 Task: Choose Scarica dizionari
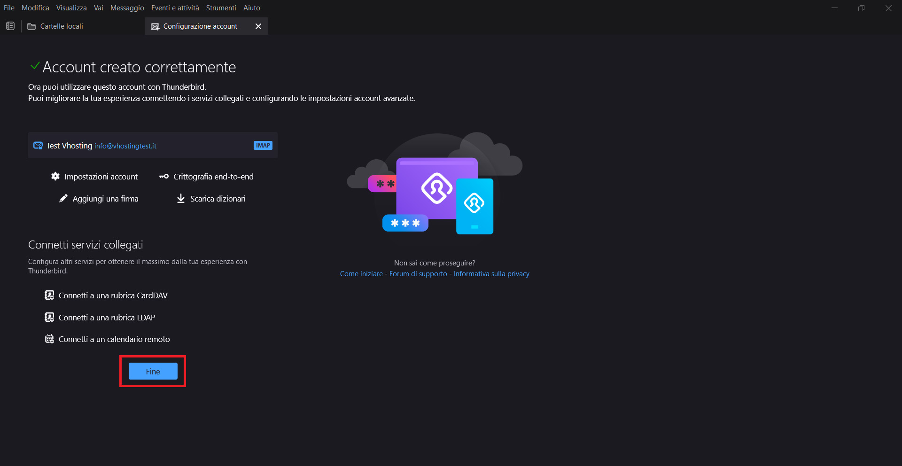click(x=211, y=199)
